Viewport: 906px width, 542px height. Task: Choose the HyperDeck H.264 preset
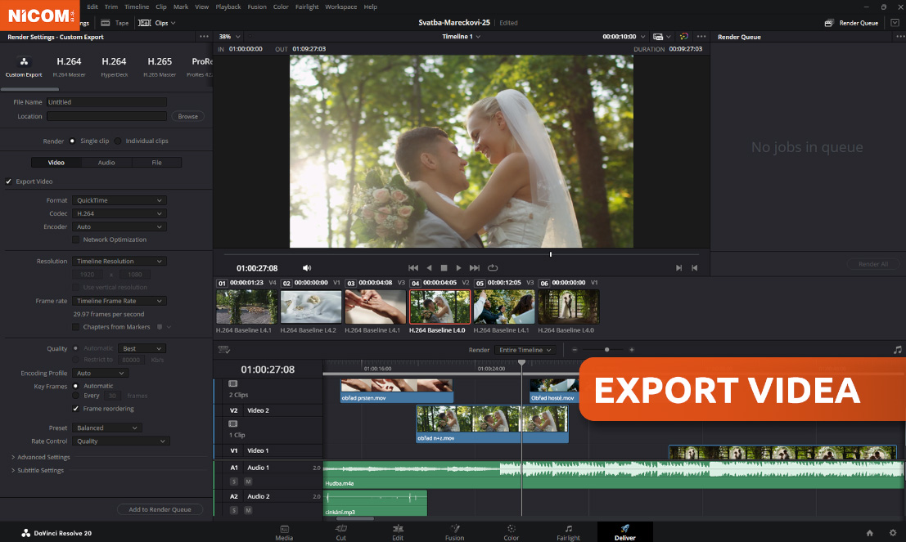click(x=114, y=67)
